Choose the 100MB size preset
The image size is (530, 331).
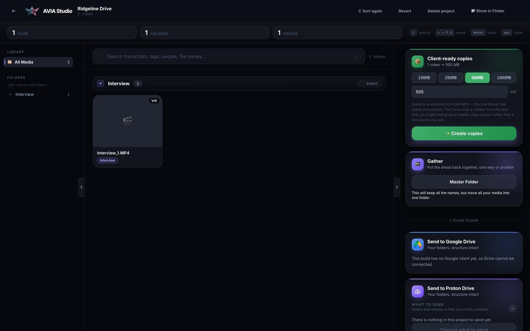[x=424, y=78]
